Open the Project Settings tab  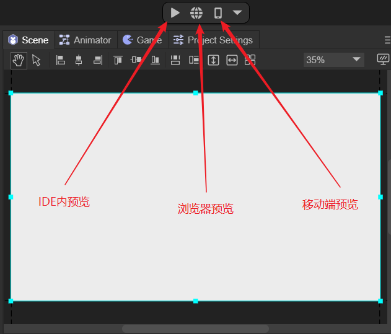click(x=213, y=40)
